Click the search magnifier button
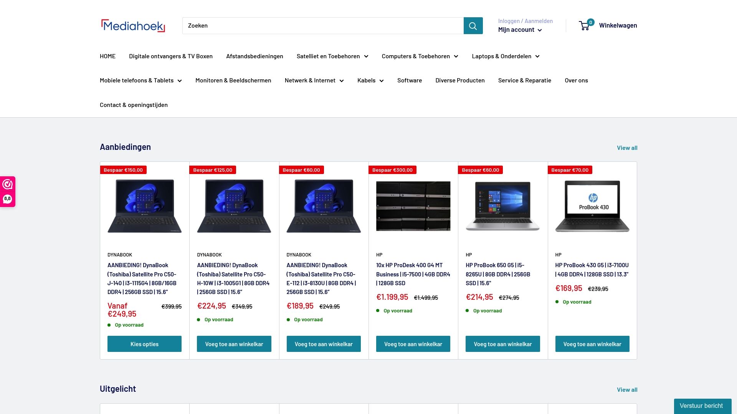 point(473,26)
